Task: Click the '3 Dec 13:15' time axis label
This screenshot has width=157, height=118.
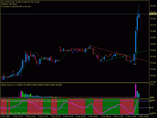Action: (x=18, y=116)
